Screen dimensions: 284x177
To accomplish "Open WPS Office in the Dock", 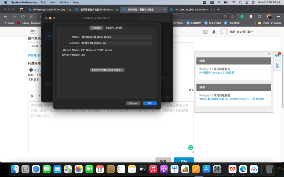I will (x=233, y=169).
